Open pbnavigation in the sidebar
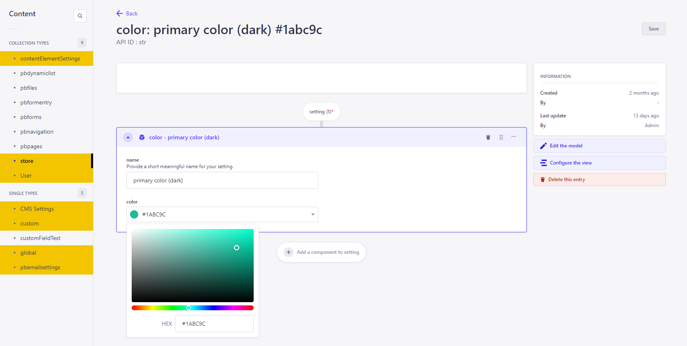This screenshot has width=687, height=346. pos(37,132)
